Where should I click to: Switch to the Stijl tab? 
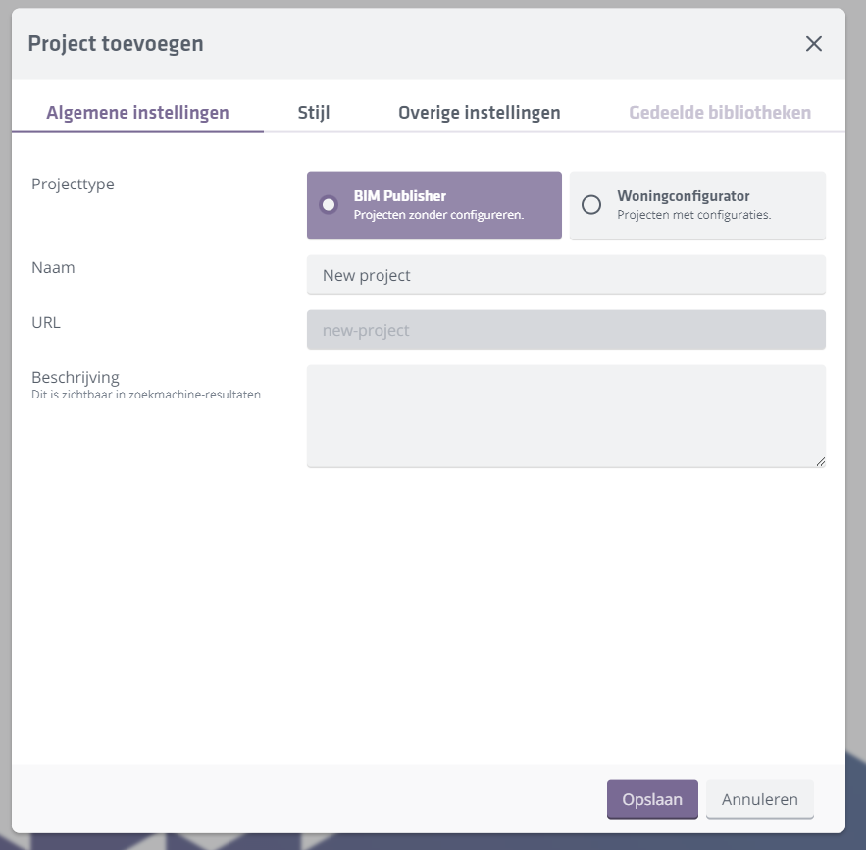[315, 112]
